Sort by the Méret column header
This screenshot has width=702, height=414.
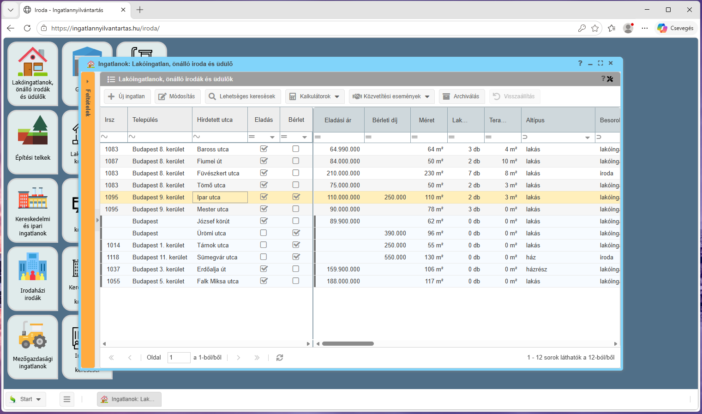[x=429, y=120]
